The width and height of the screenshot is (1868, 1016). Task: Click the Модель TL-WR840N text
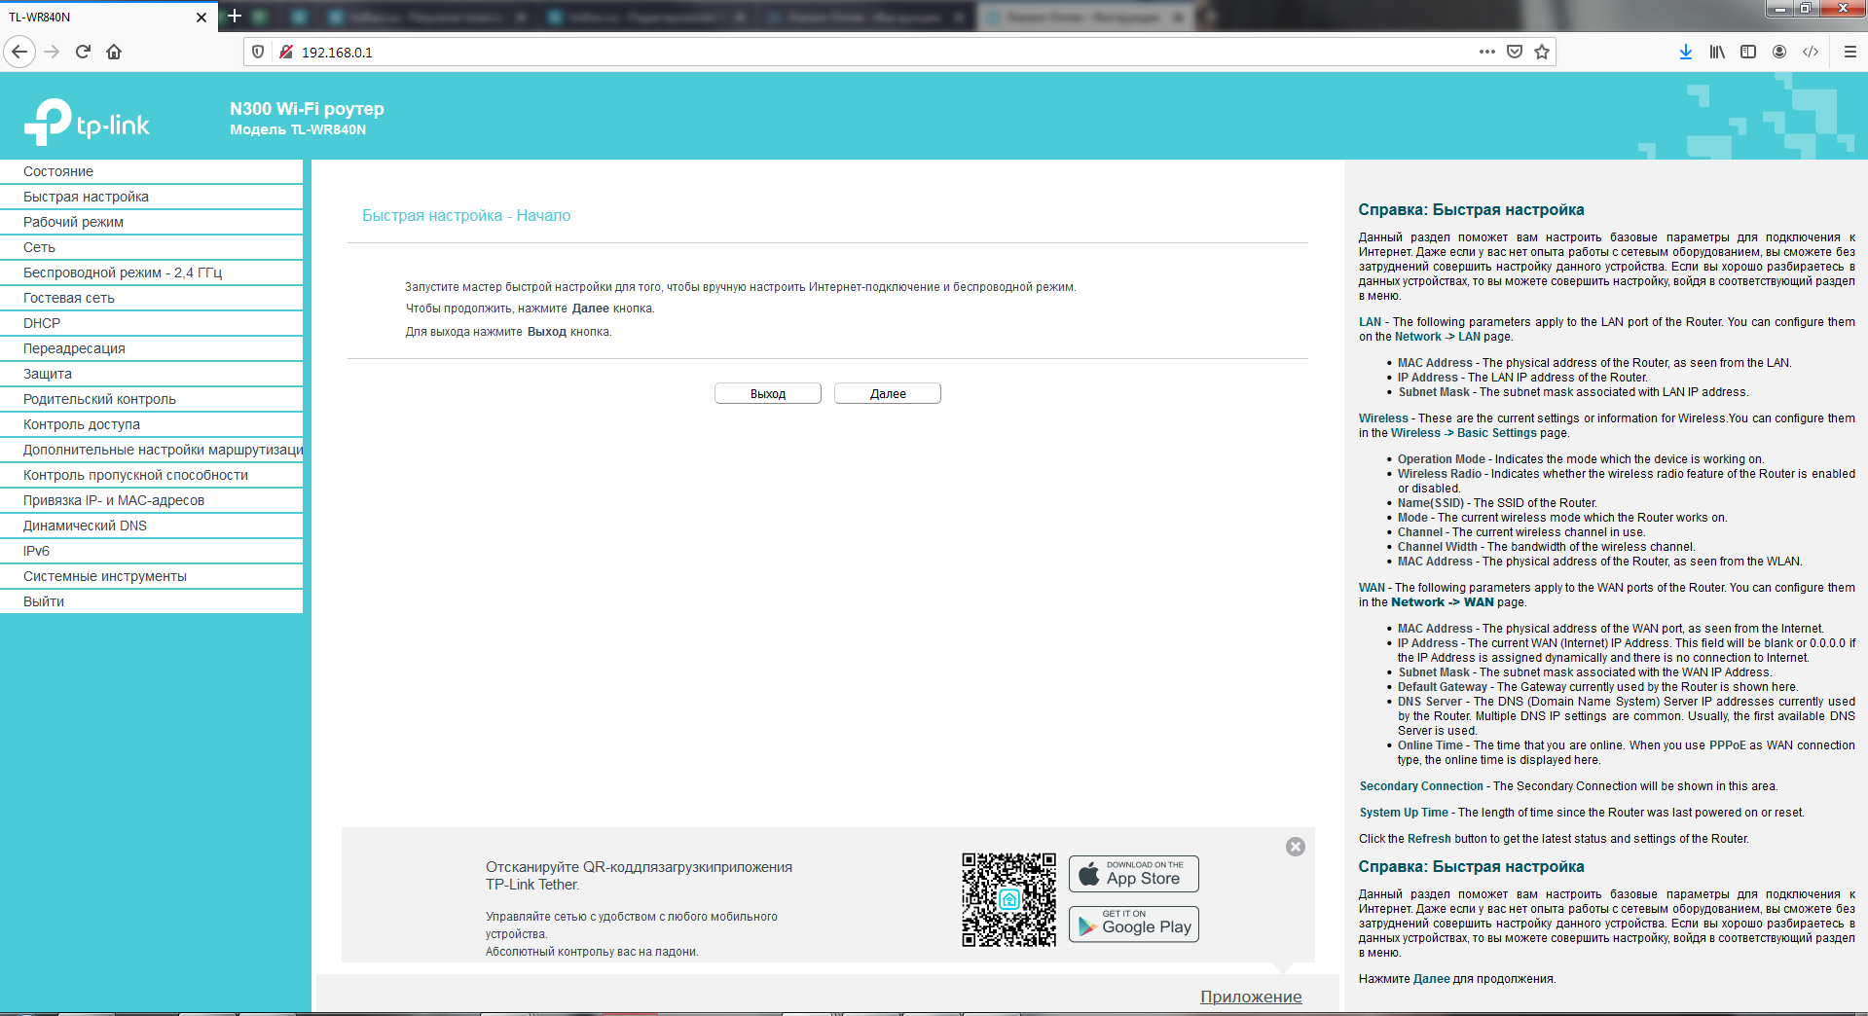(x=298, y=129)
